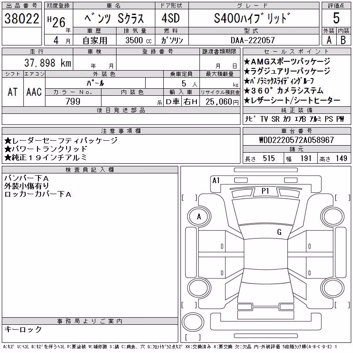Select interior grade B
Image resolution: width=353 pixels, height=353 pixels.
[343, 40]
